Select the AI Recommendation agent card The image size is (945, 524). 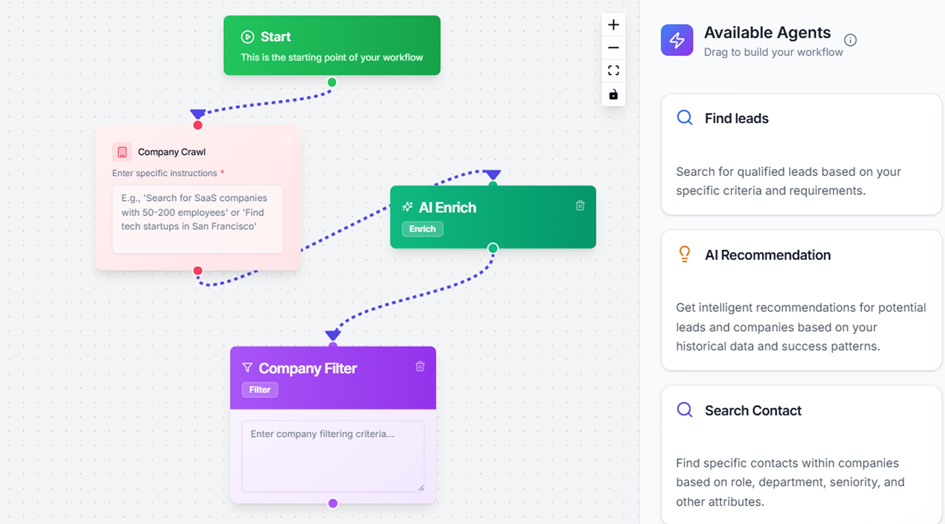pyautogui.click(x=801, y=300)
